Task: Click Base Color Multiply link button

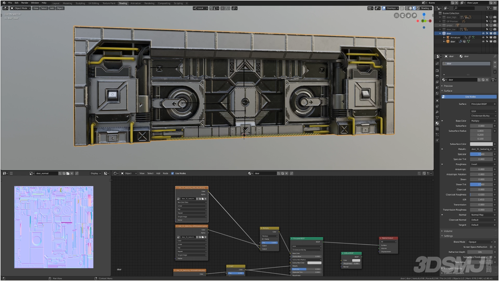Action: (x=481, y=121)
